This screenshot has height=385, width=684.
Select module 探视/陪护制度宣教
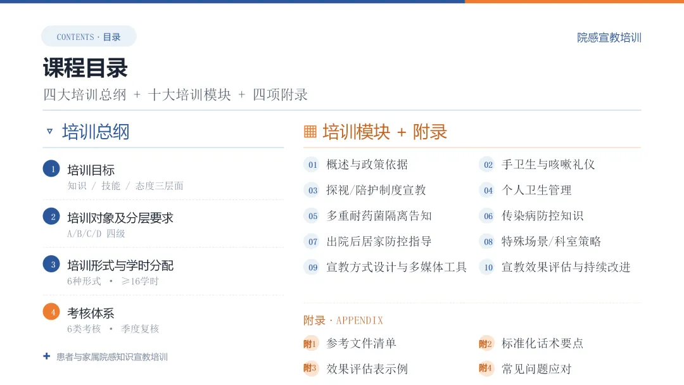[376, 191]
